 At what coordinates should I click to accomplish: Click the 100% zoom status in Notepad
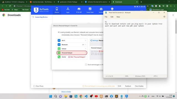pos(127,76)
